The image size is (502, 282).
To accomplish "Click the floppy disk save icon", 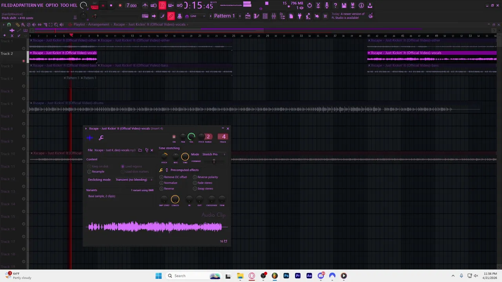I will pyautogui.click(x=344, y=5).
